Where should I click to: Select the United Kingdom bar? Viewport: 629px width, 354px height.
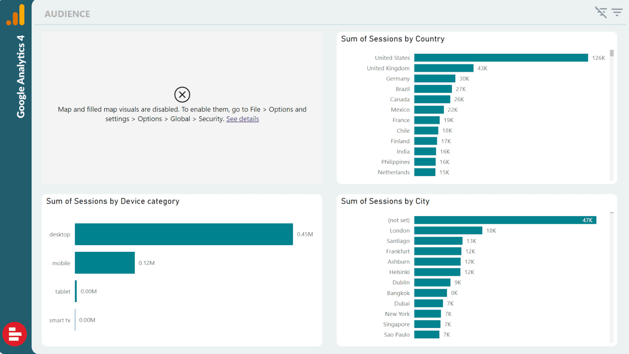coord(443,68)
